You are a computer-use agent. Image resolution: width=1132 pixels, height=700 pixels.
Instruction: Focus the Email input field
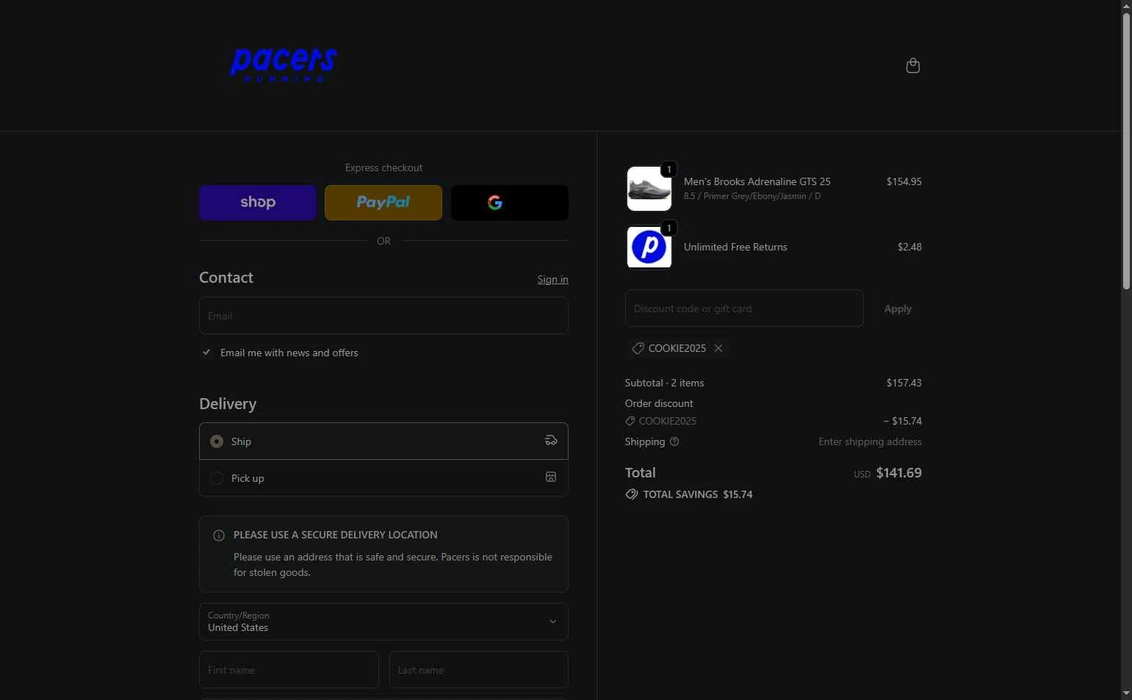[383, 316]
